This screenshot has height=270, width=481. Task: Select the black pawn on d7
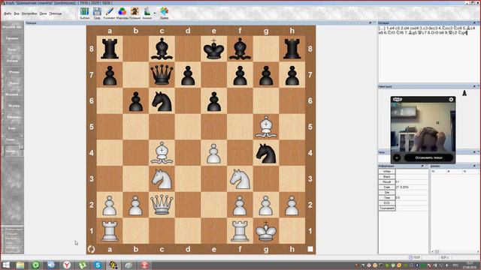point(188,75)
